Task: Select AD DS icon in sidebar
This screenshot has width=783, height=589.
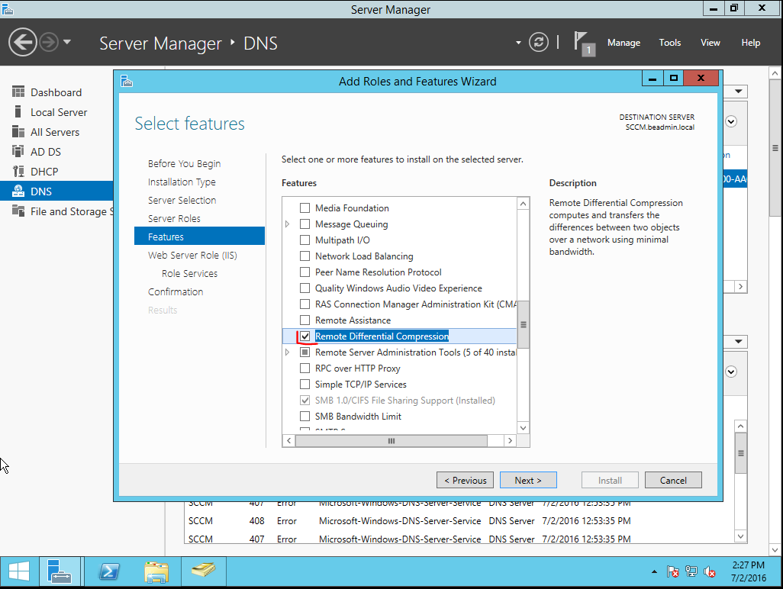Action: coord(18,151)
